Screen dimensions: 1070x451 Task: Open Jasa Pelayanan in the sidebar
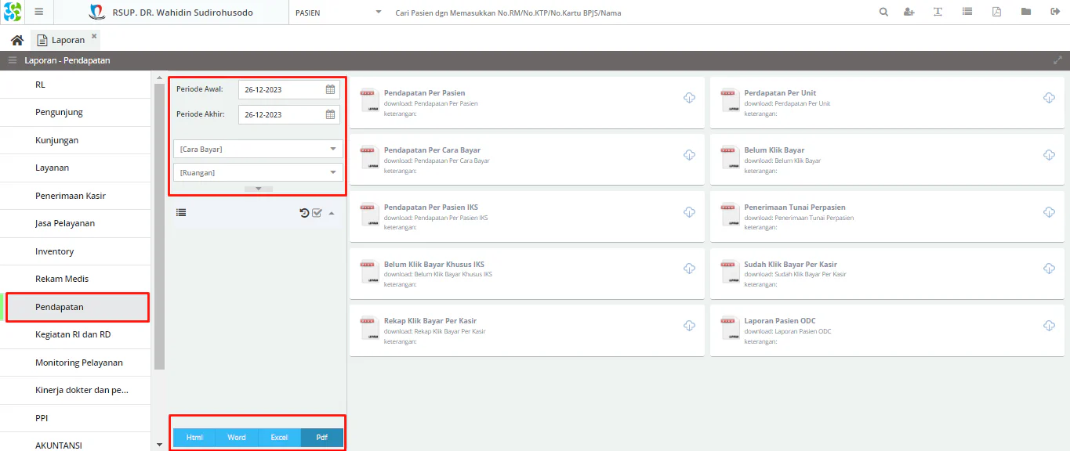(x=74, y=224)
